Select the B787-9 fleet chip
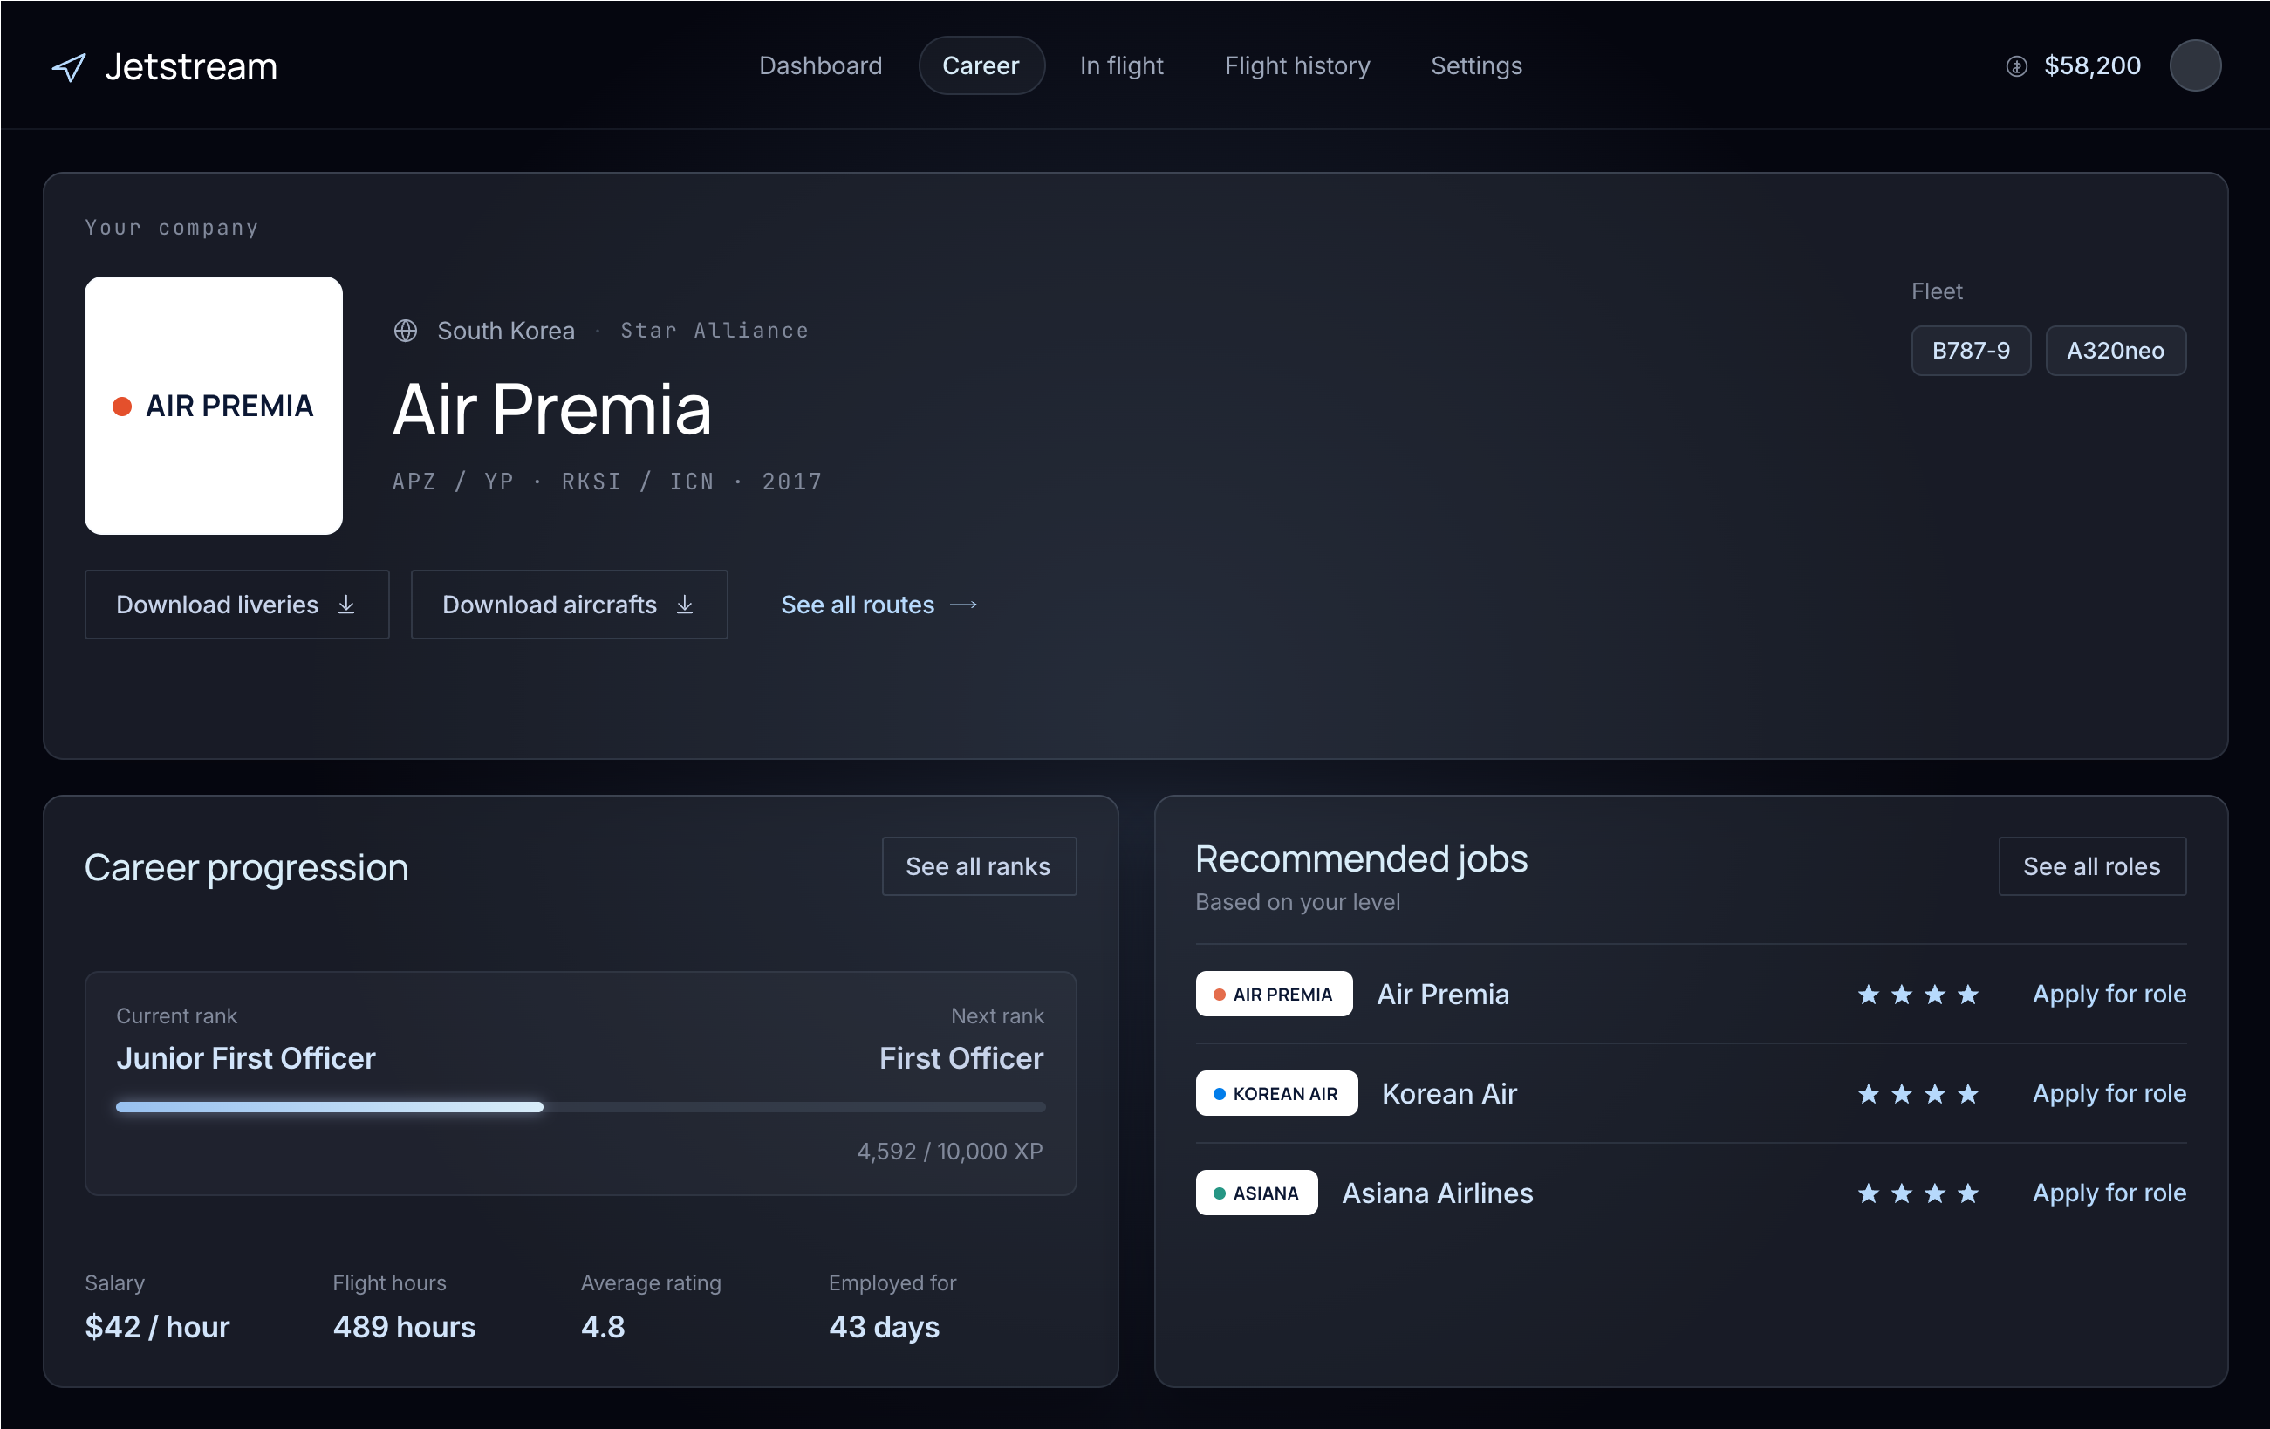The image size is (2270, 1429). 1970,351
